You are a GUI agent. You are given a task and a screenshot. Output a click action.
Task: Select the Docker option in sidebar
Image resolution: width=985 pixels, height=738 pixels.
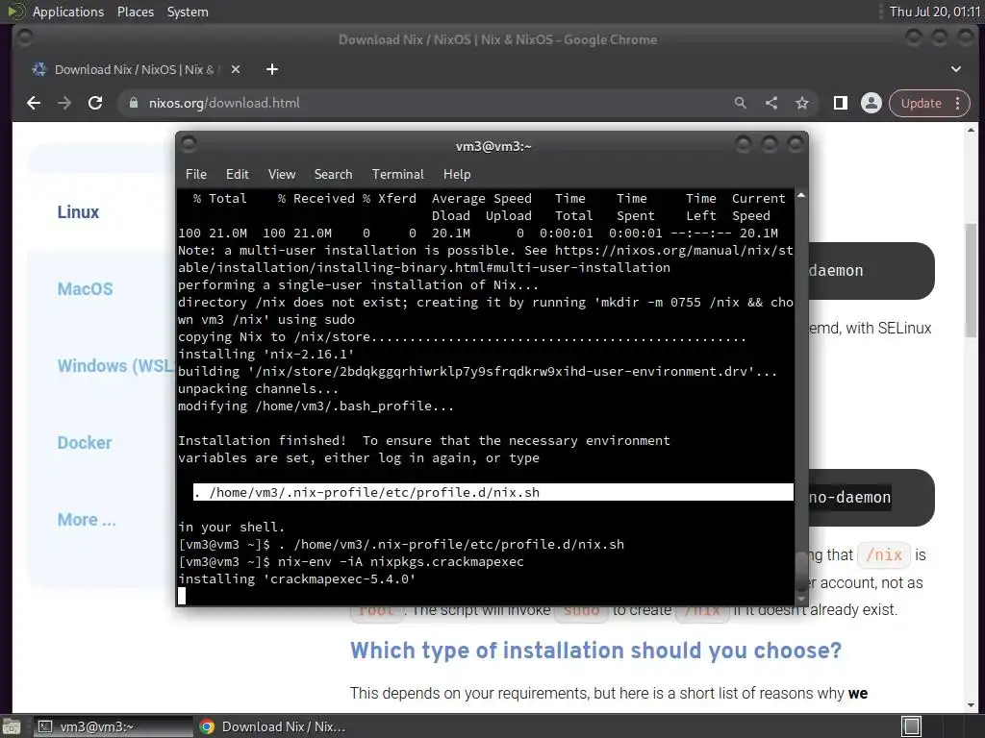click(85, 442)
